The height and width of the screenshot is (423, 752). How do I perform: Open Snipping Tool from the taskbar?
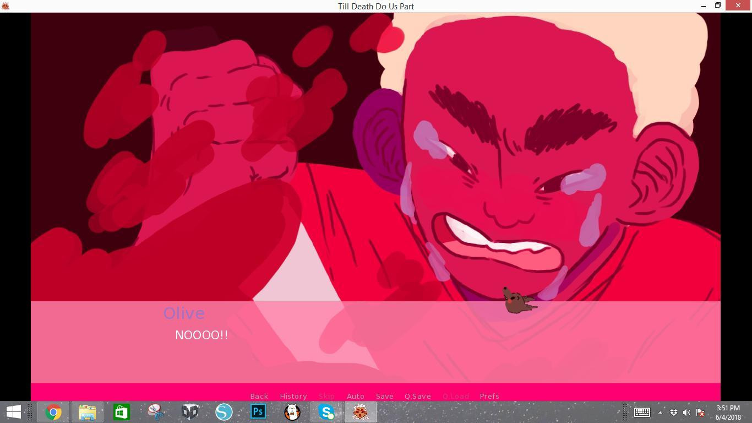156,412
